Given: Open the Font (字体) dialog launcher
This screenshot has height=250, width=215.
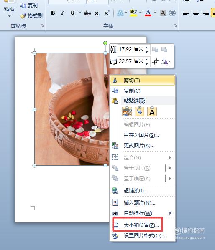Looking at the screenshot, I should (175, 26).
